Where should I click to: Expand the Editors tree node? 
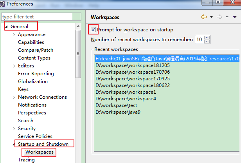pyautogui.click(x=14, y=66)
